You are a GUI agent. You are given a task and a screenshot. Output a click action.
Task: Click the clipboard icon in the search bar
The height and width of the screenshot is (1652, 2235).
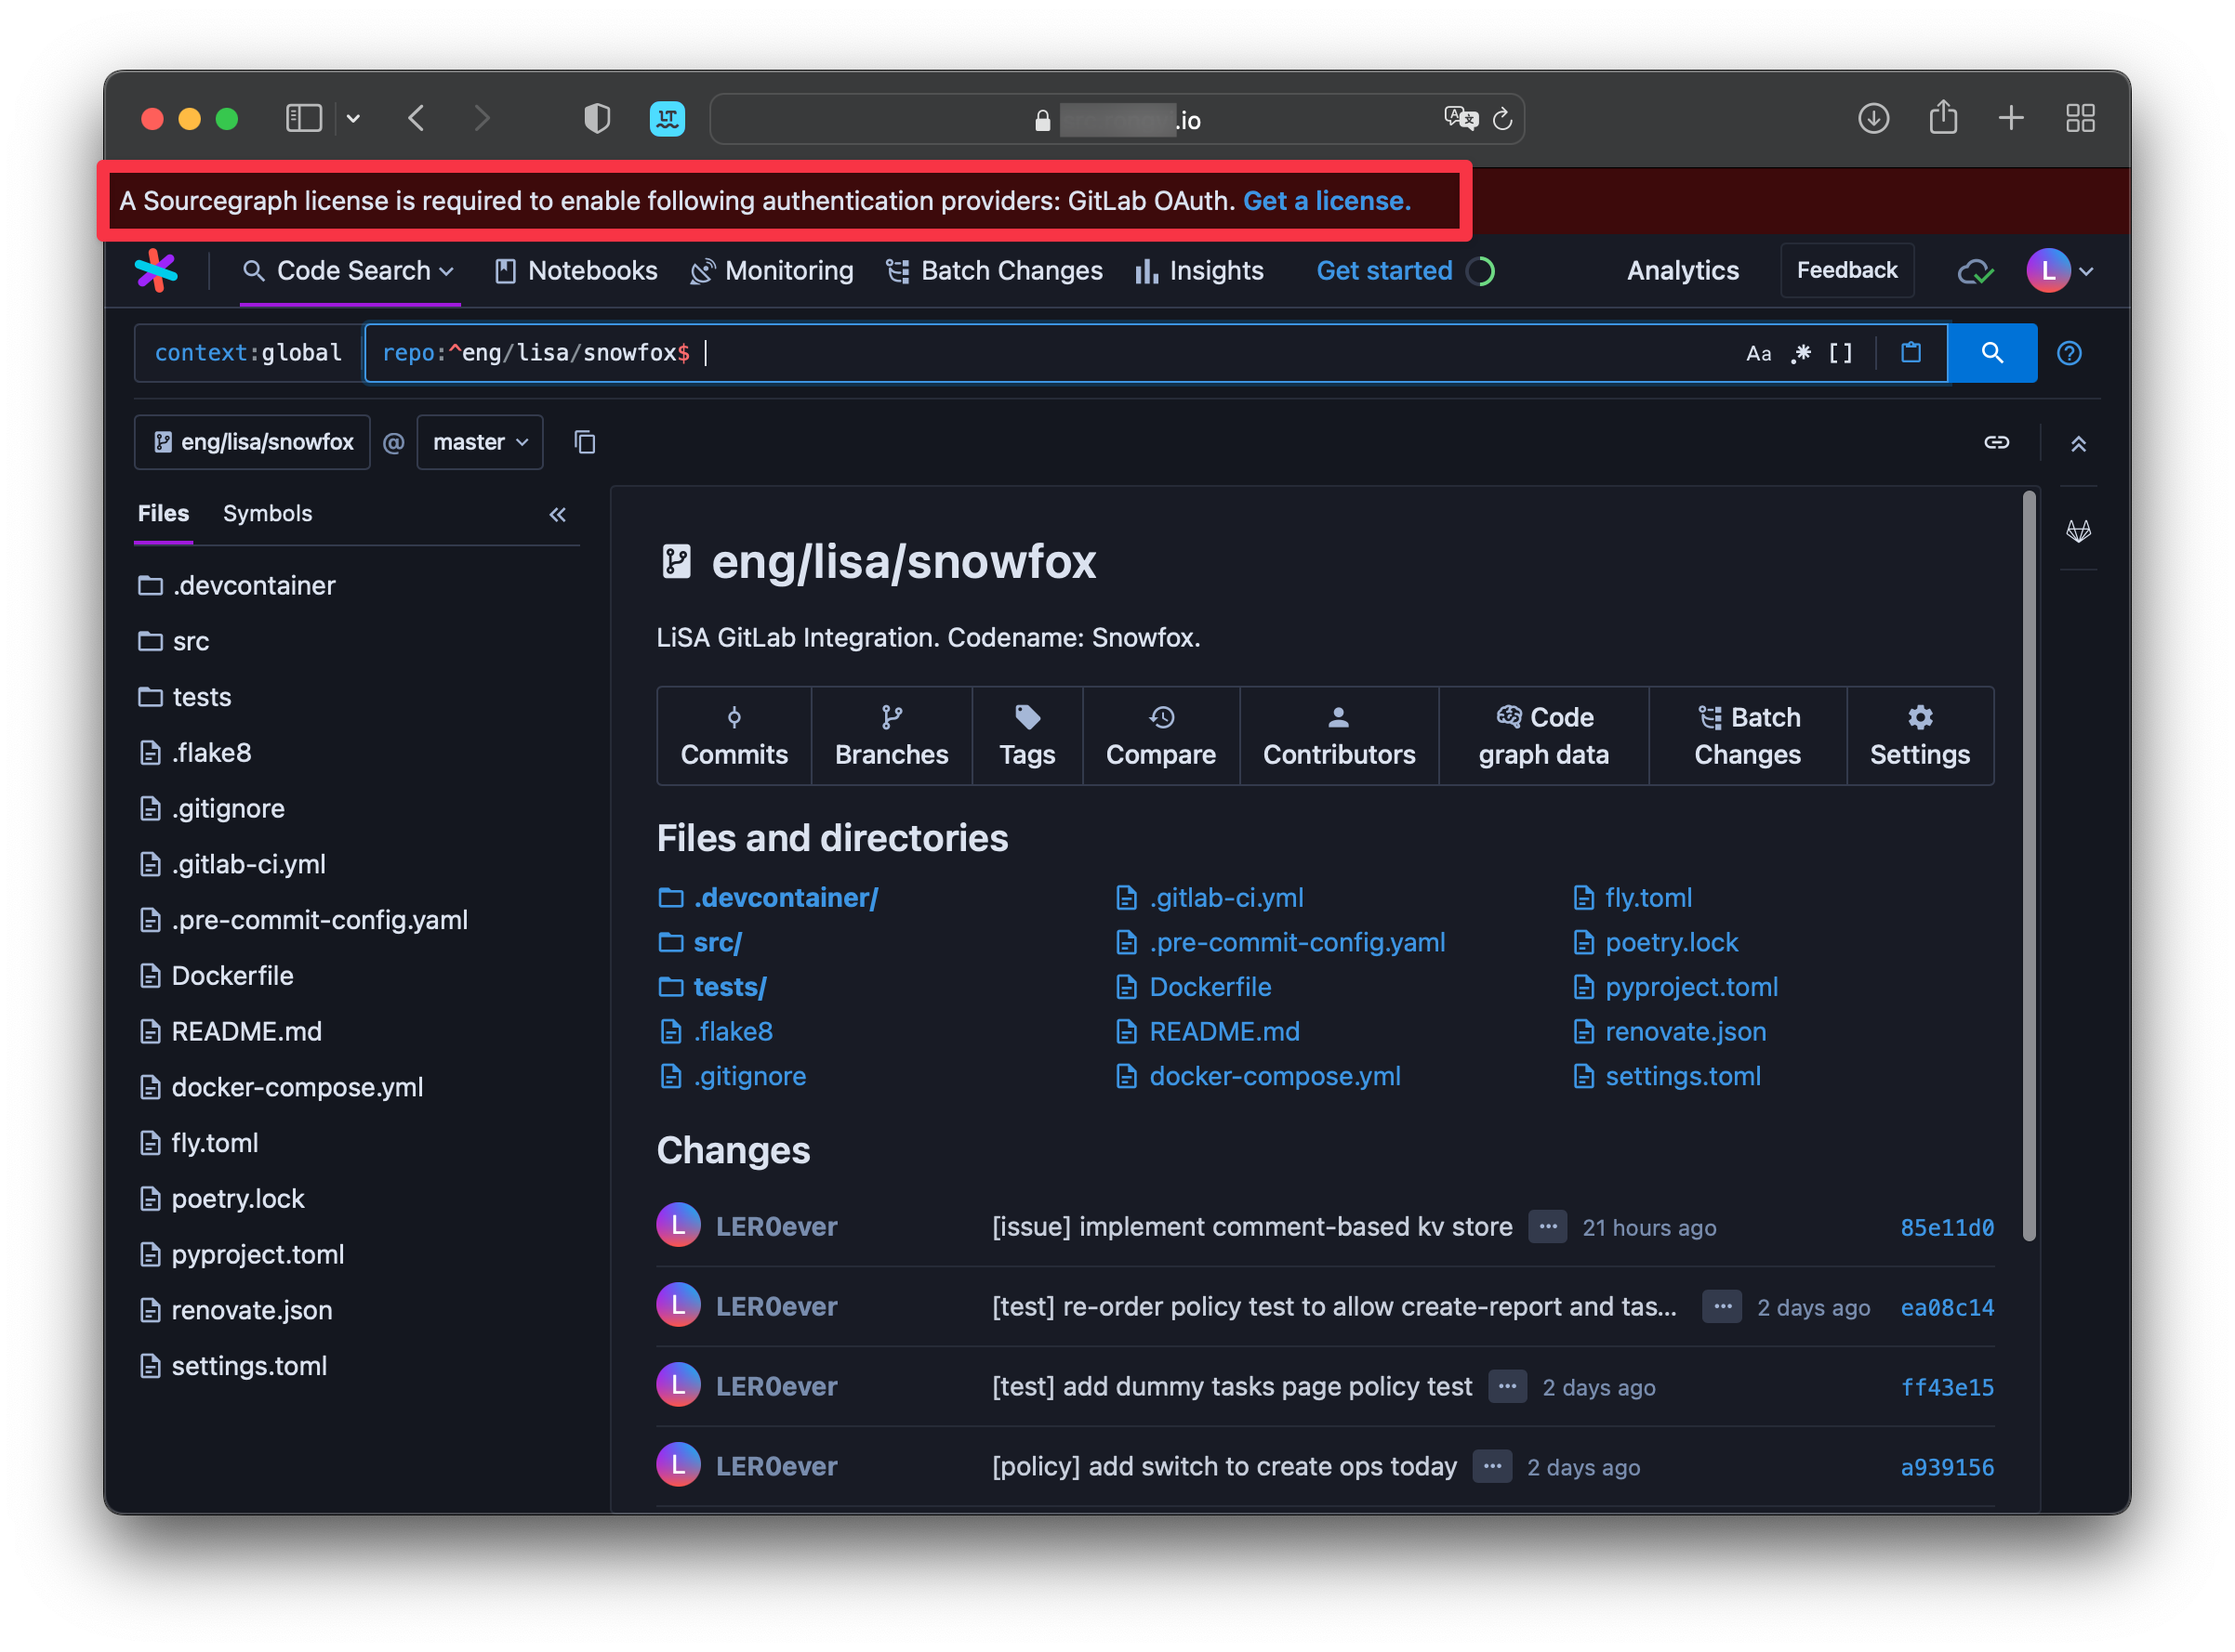point(1911,352)
